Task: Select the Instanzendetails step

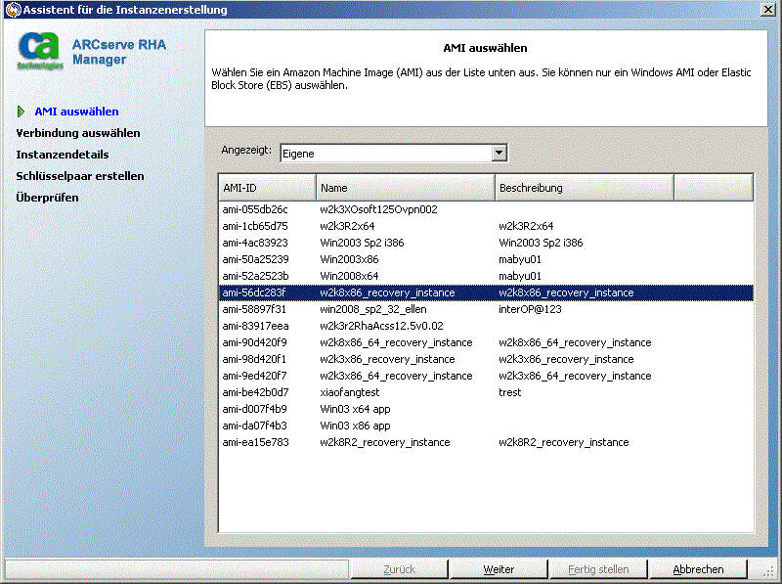Action: point(63,155)
